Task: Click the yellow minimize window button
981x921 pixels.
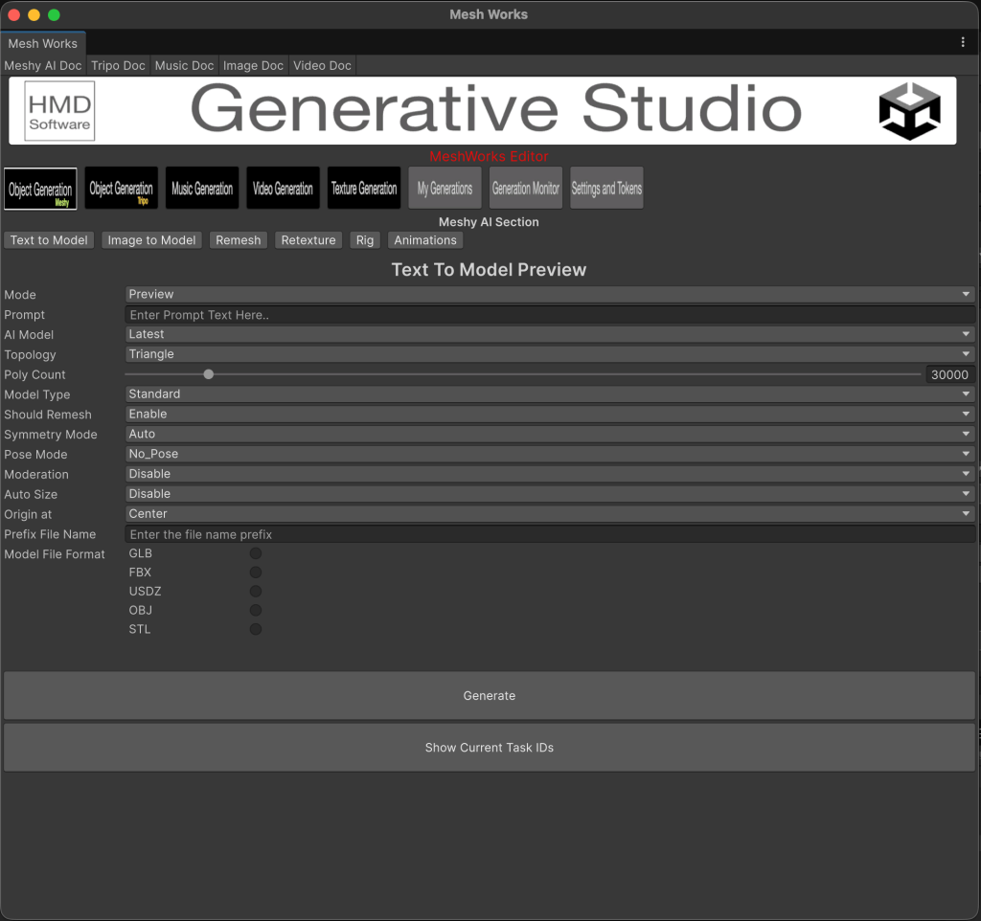Action: point(34,14)
